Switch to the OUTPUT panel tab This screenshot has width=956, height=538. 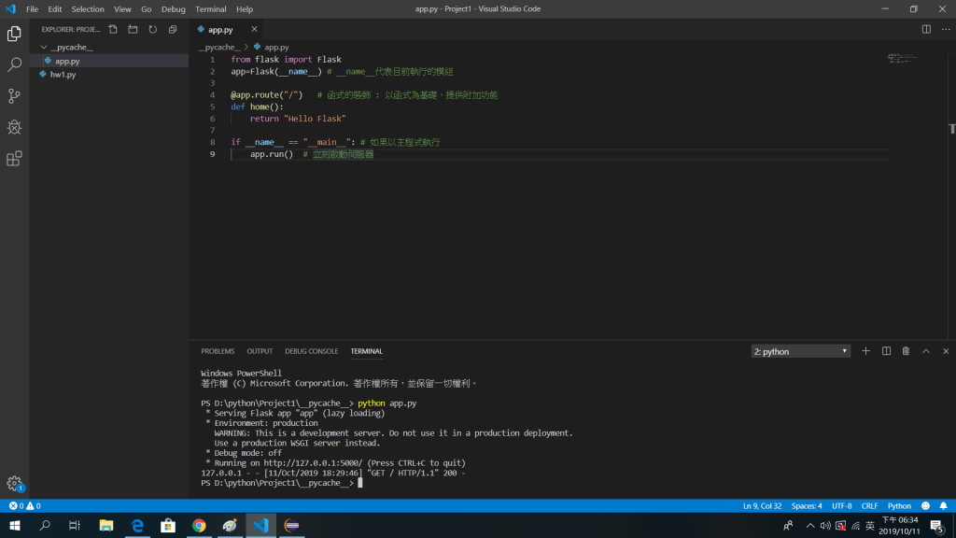(x=260, y=351)
